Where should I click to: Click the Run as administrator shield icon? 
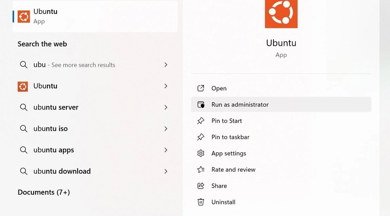tap(201, 105)
